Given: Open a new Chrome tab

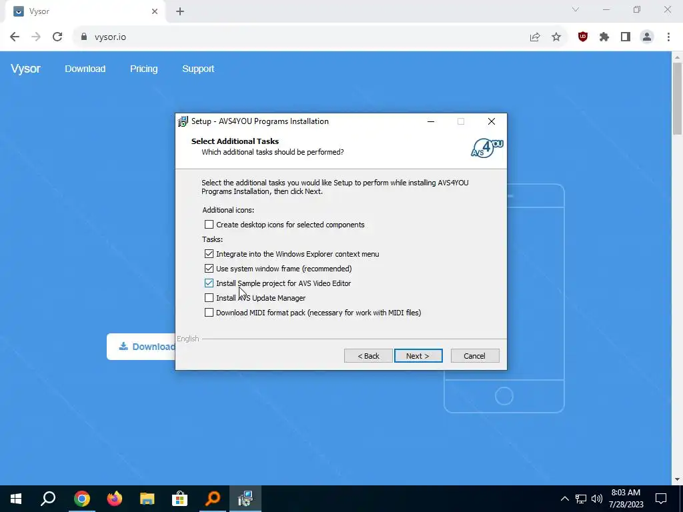Looking at the screenshot, I should tap(180, 12).
